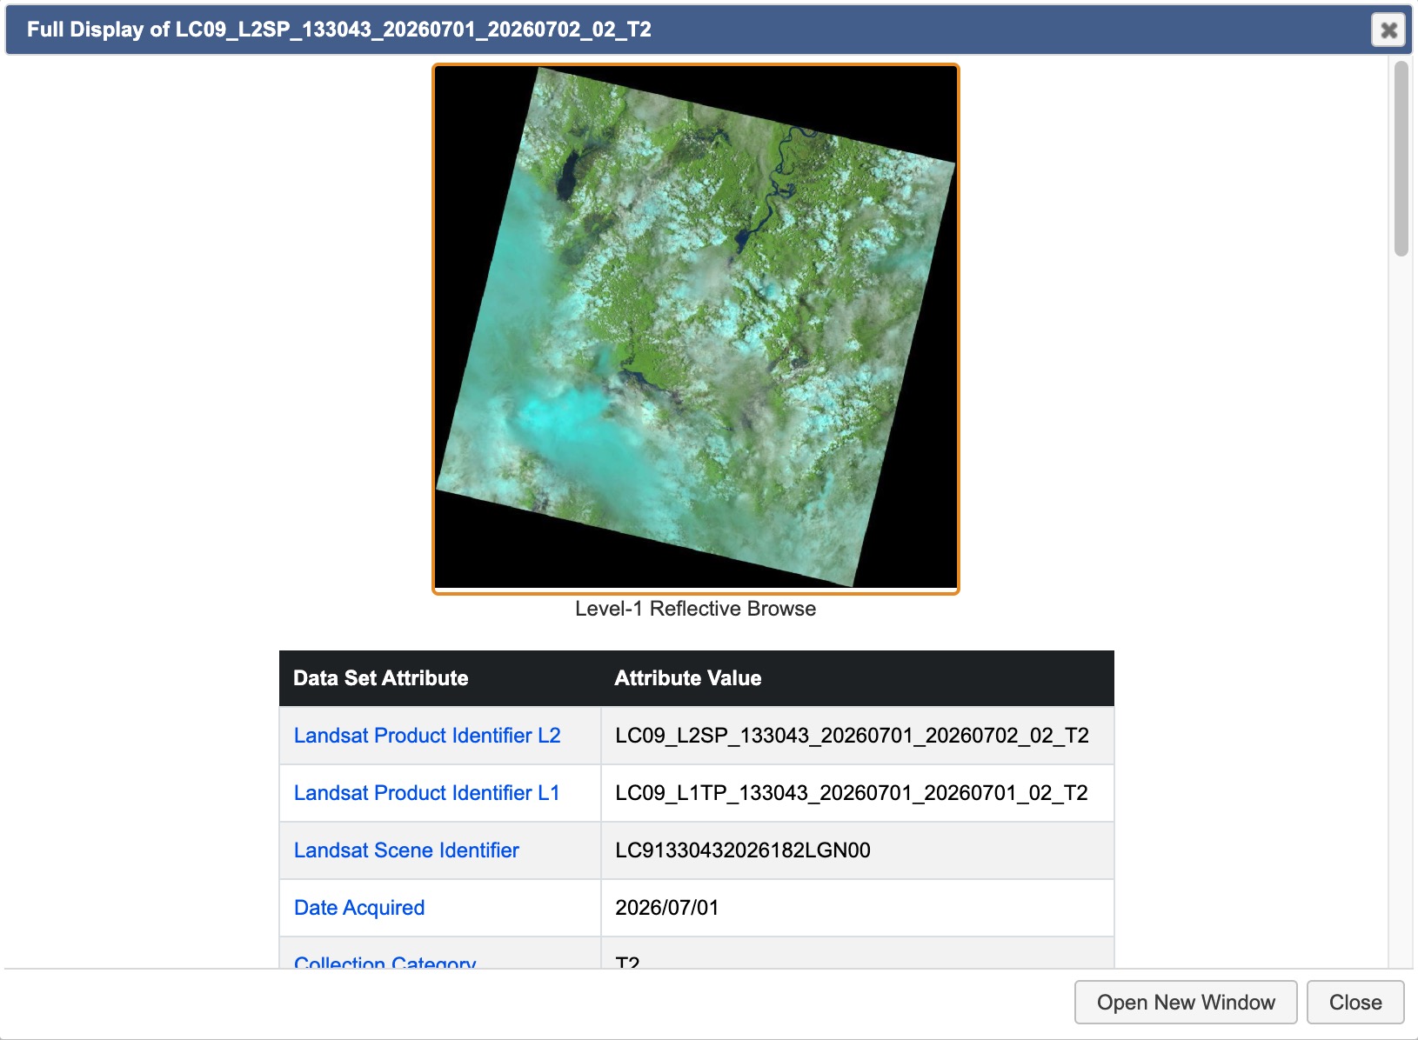Screen dimensions: 1418x1040
Task: Click the dialog title Full Display text
Action: tap(338, 30)
